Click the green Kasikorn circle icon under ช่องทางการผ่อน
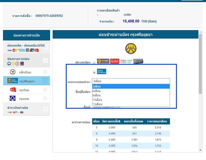Viewport: 206px width, 160px height. (17, 64)
